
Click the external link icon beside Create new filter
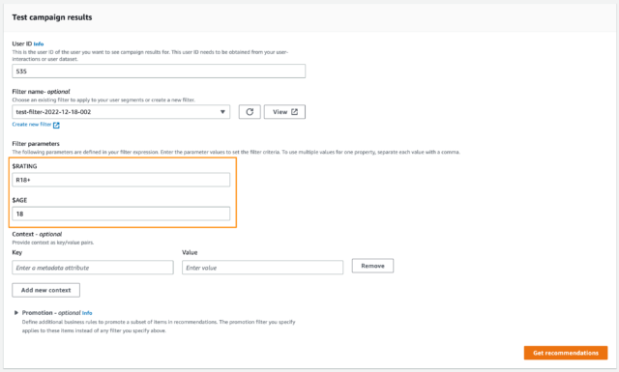pos(56,125)
